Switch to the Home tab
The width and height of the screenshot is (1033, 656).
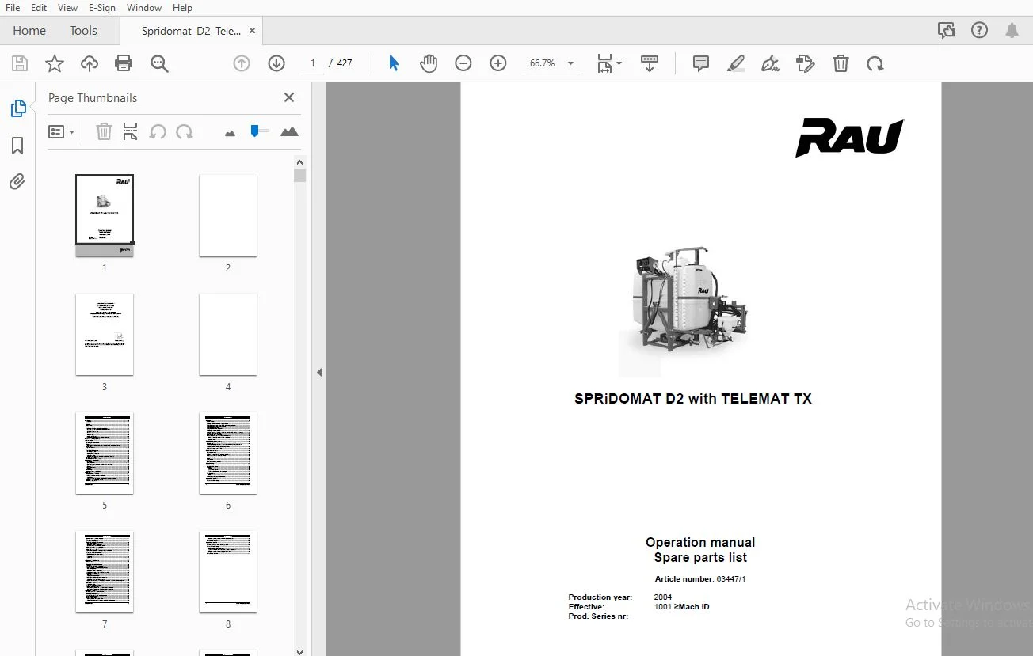29,31
